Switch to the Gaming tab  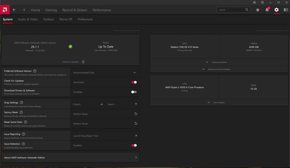pos(51,10)
